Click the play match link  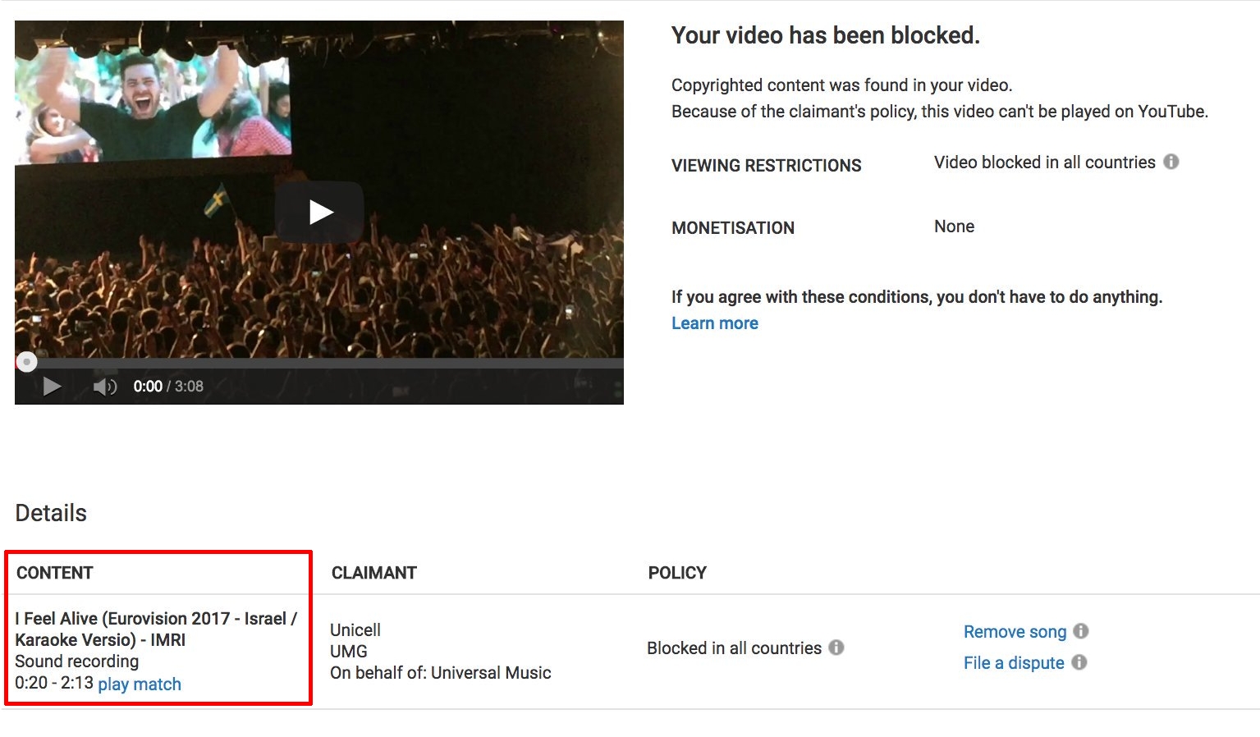[x=140, y=684]
